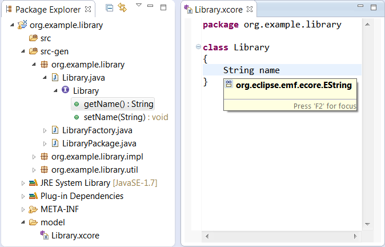Fold the class Library code block
This screenshot has width=385, height=247.
point(198,47)
